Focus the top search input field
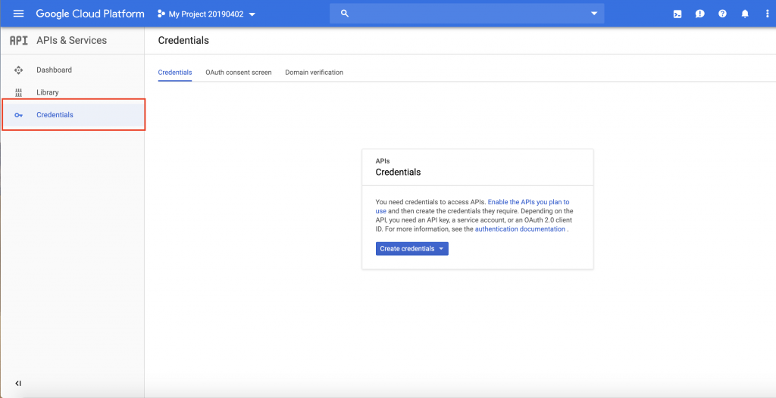Screen dimensions: 776x398 [x=467, y=14]
